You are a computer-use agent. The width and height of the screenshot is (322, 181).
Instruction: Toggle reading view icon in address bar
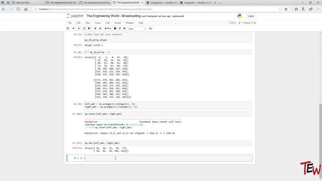[x=280, y=9]
